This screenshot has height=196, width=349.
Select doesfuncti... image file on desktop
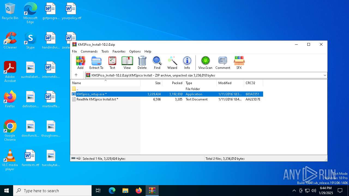[30, 129]
